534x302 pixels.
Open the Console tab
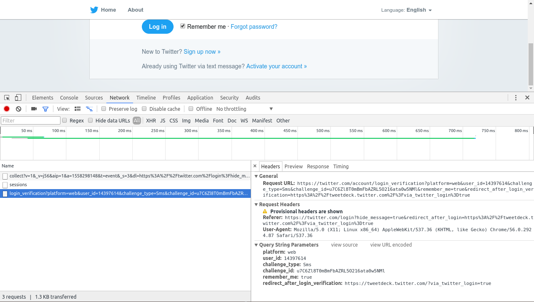(x=69, y=97)
